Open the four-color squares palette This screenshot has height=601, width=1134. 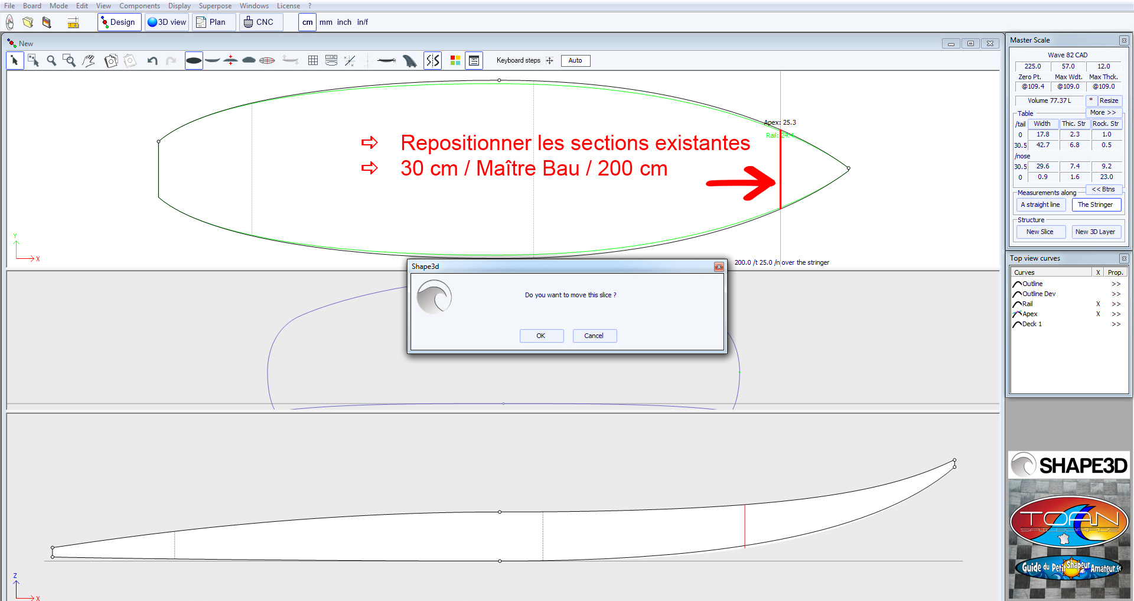pos(455,60)
